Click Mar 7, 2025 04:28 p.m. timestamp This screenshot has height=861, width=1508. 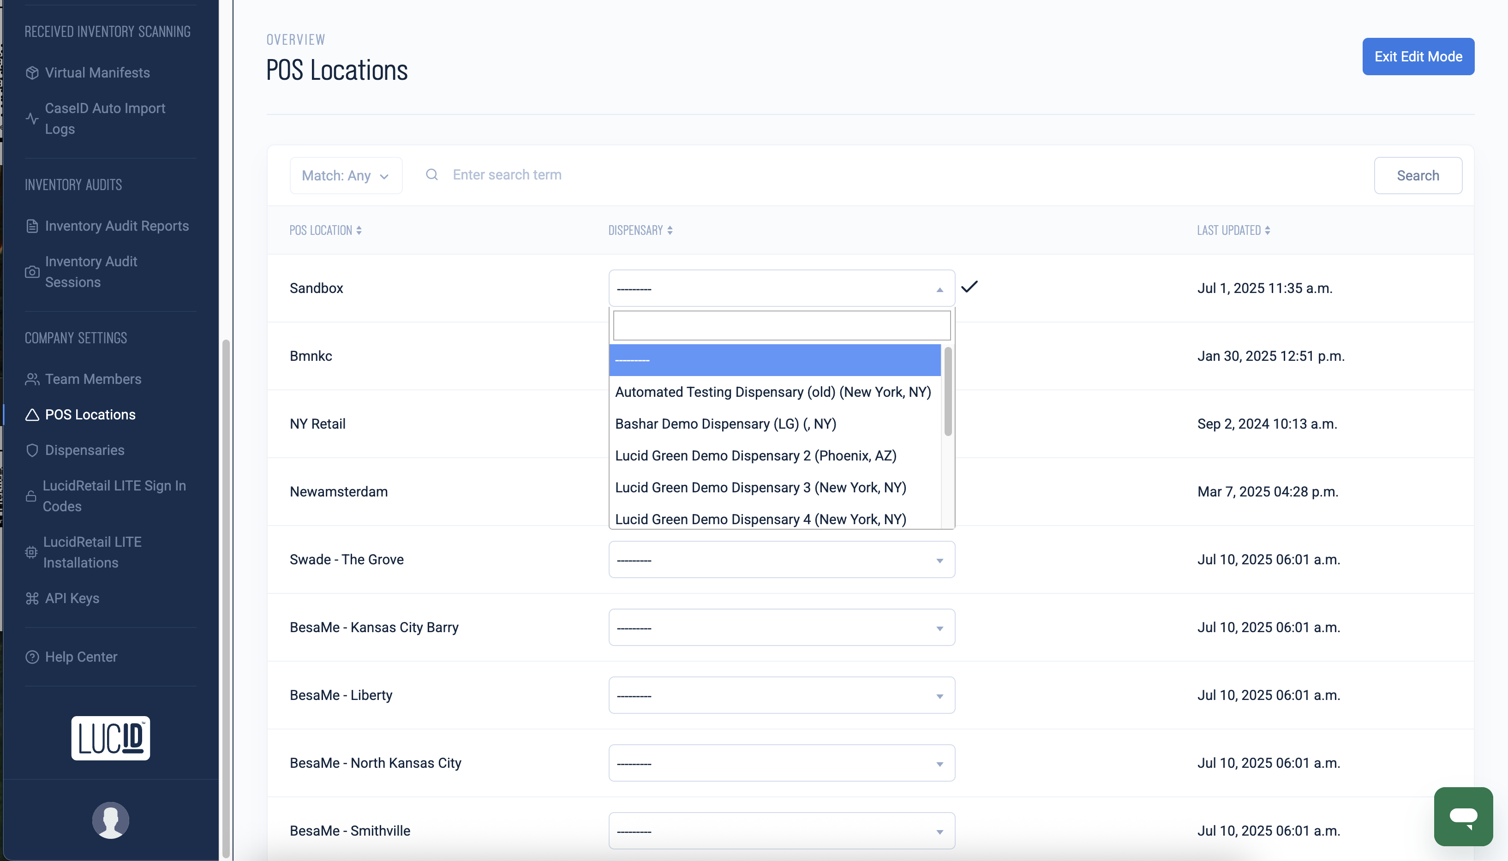point(1268,492)
